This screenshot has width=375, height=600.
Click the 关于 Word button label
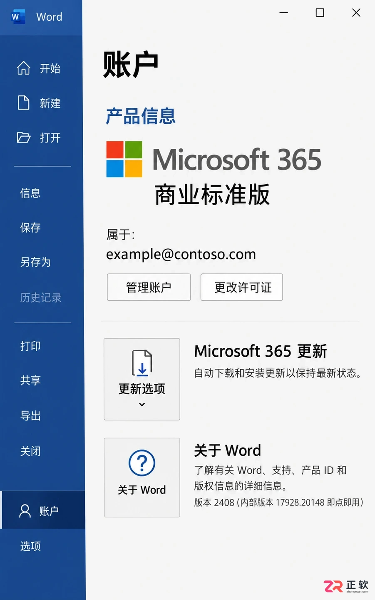point(142,490)
